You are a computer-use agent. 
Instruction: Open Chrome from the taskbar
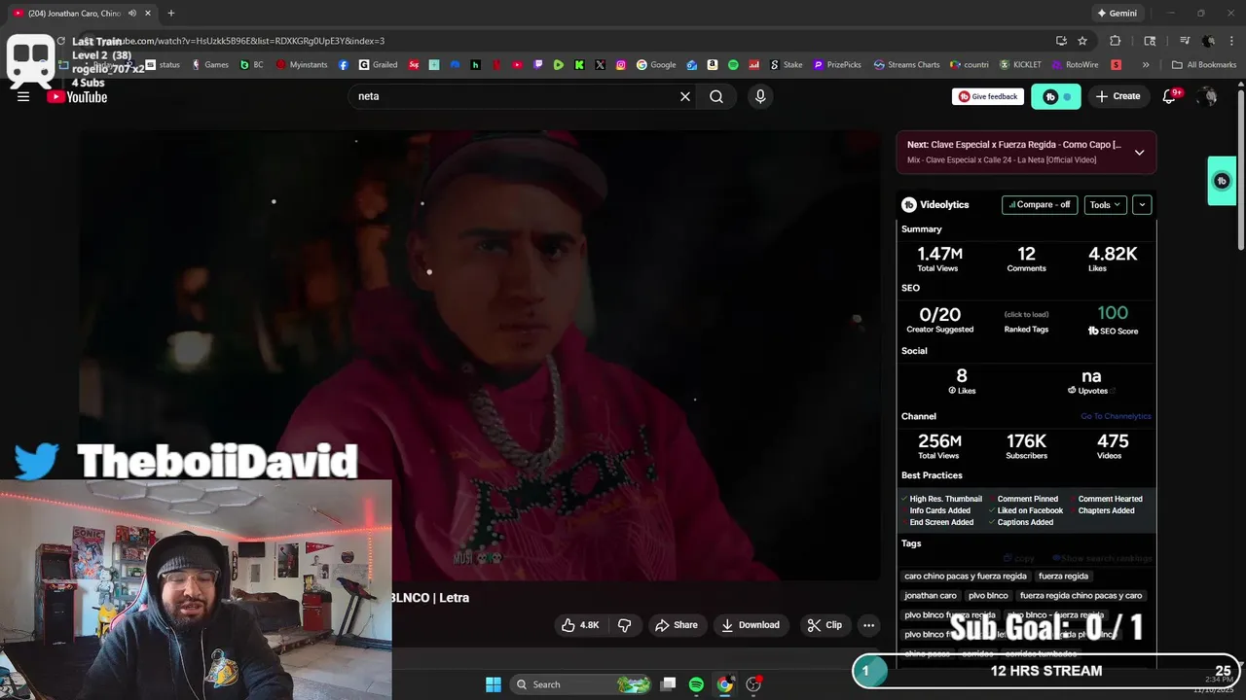click(725, 684)
